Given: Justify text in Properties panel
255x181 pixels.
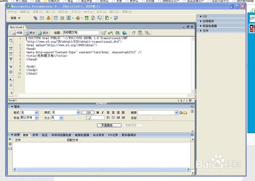Looking at the screenshot, I should (x=123, y=112).
